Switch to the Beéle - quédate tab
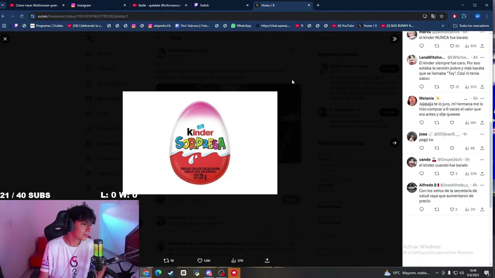This screenshot has width=495, height=278. pyautogui.click(x=160, y=5)
